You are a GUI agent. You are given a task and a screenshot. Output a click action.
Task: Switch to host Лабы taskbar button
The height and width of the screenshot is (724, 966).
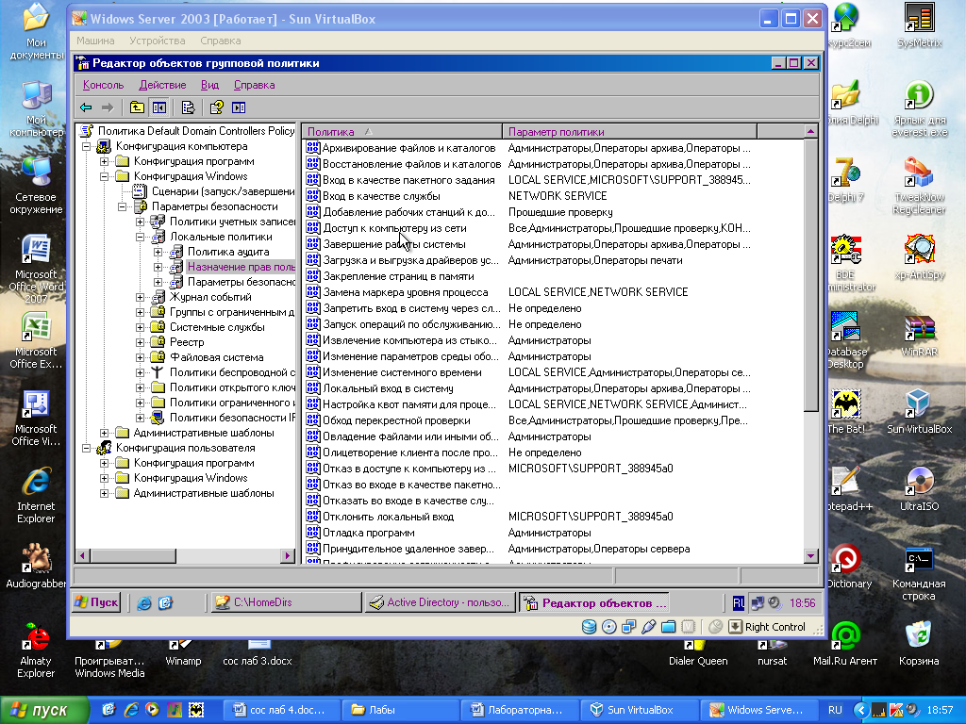tap(399, 710)
